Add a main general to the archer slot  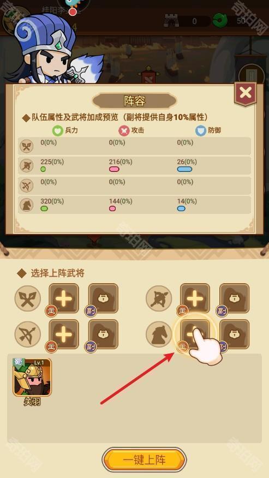pos(64,334)
